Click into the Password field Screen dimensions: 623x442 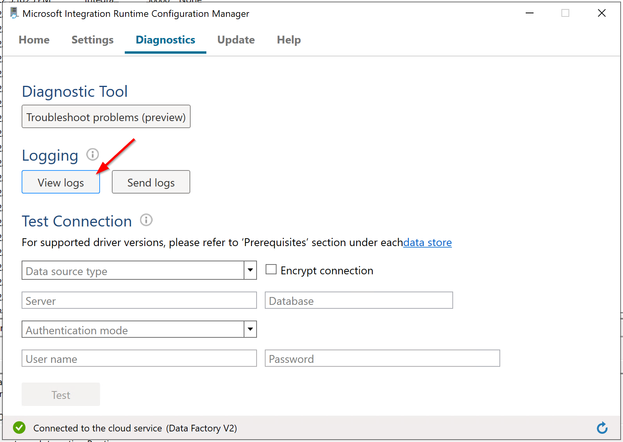click(383, 359)
